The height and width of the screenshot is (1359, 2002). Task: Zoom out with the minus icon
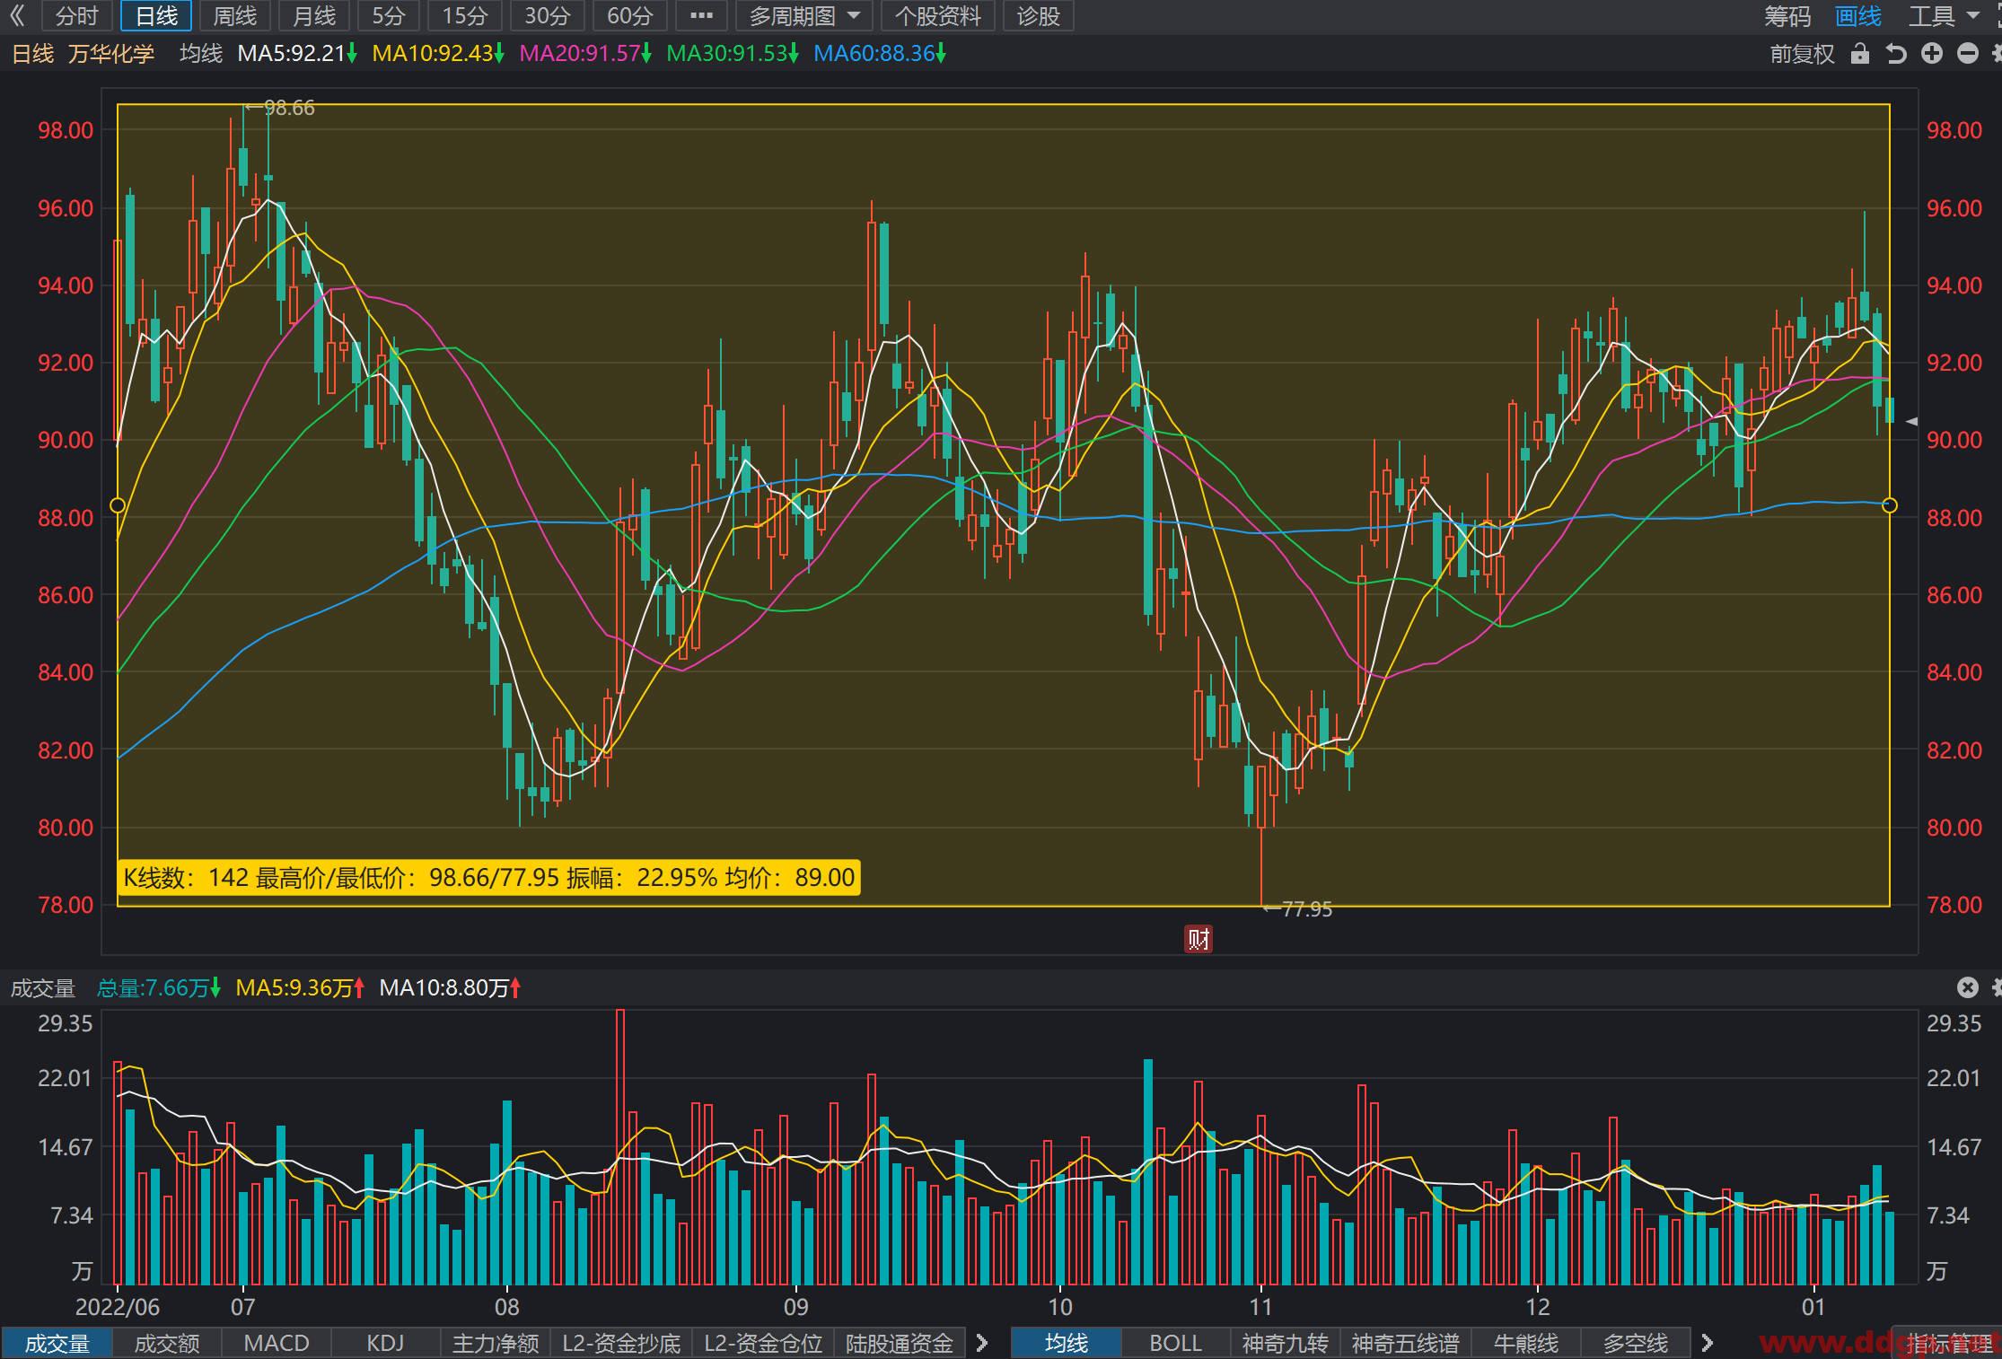[x=1968, y=54]
